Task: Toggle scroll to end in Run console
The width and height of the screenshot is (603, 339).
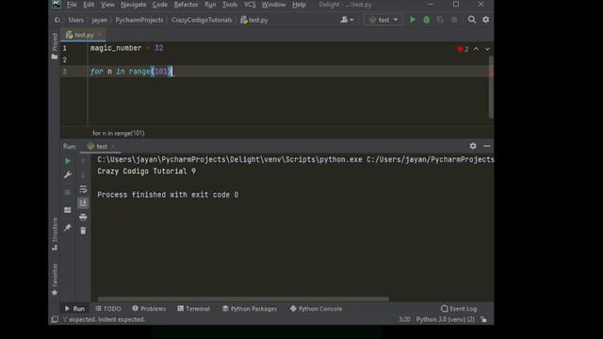Action: (x=83, y=202)
